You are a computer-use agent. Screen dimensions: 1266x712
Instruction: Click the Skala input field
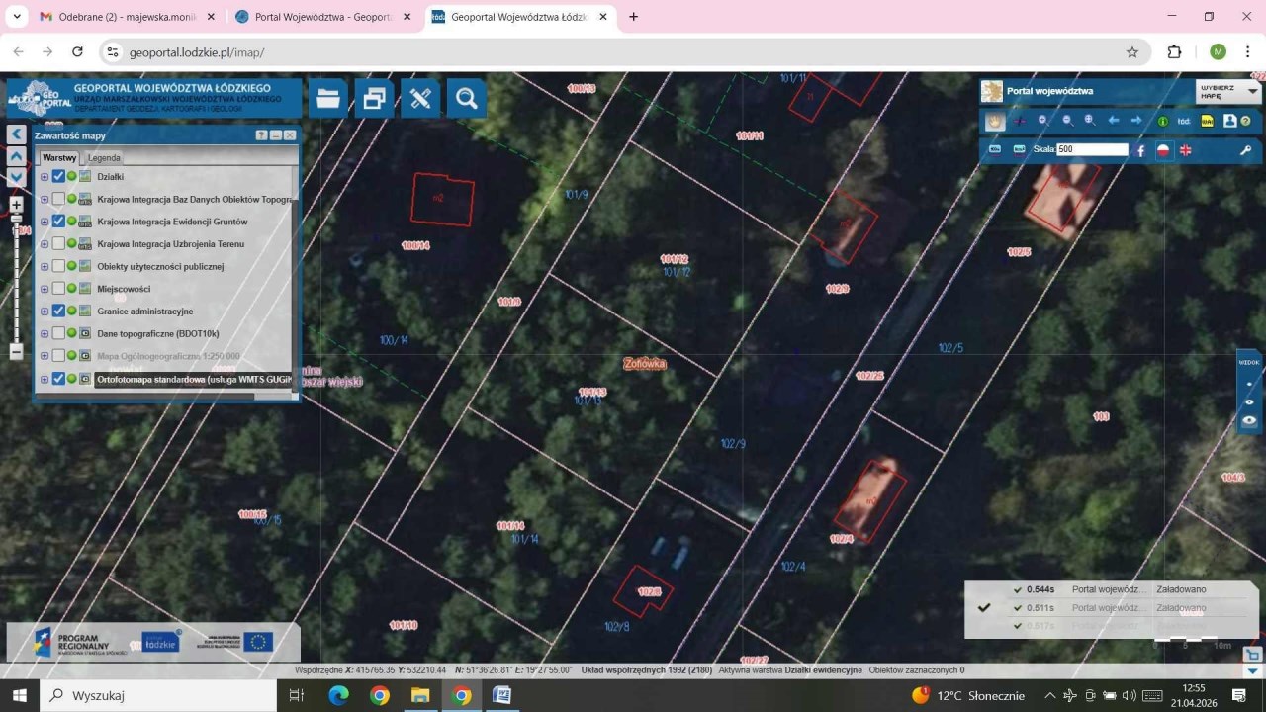point(1092,149)
